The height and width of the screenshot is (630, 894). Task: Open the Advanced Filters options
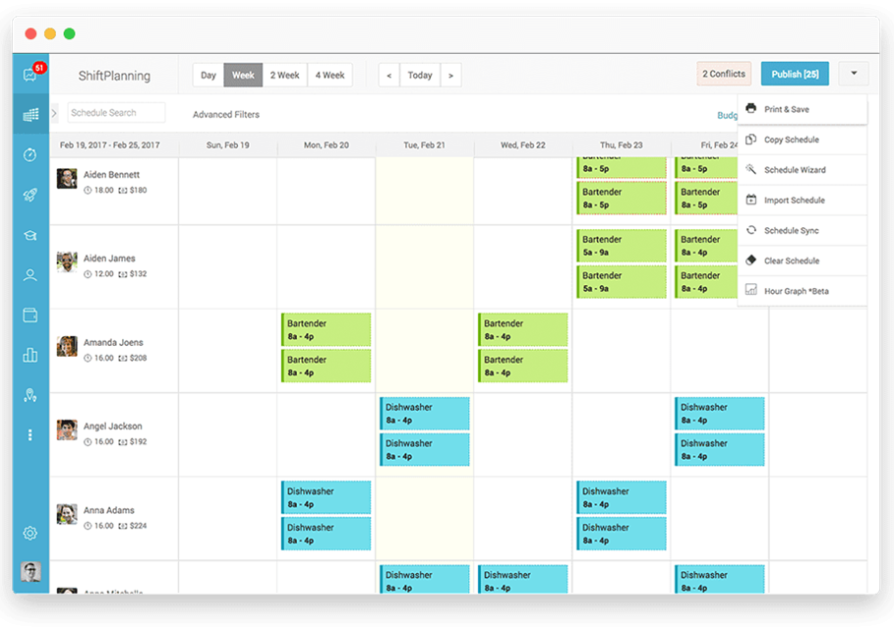point(226,115)
